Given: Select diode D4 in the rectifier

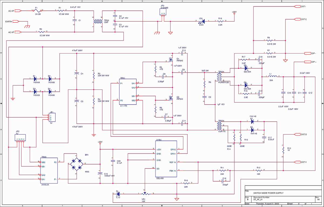Looking at the screenshot, I should [50, 92].
